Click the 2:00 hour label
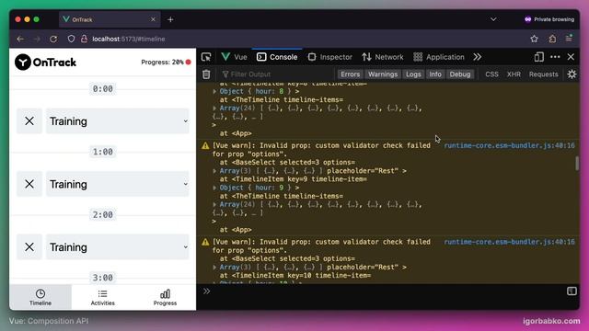The image size is (589, 331). pos(102,214)
